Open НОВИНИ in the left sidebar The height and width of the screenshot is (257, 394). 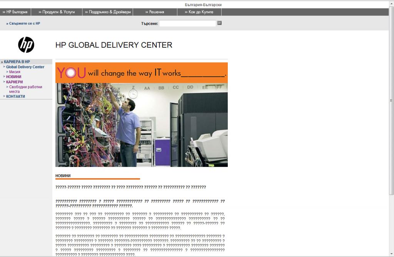[x=14, y=77]
